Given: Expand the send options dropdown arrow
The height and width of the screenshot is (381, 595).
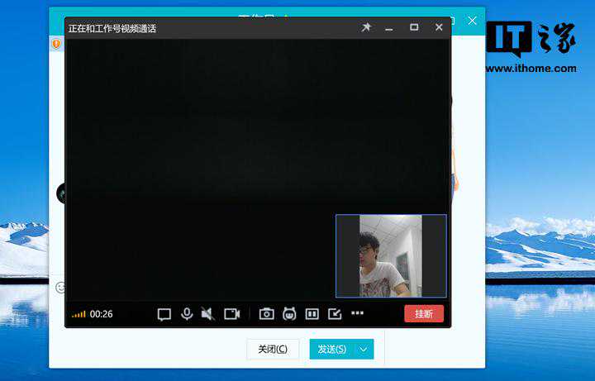Looking at the screenshot, I should 364,349.
